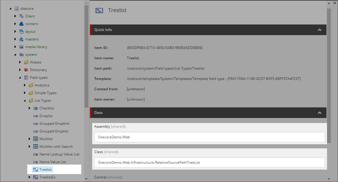Click the Template path value text
Screen dimensions: 338x182
coord(214,79)
